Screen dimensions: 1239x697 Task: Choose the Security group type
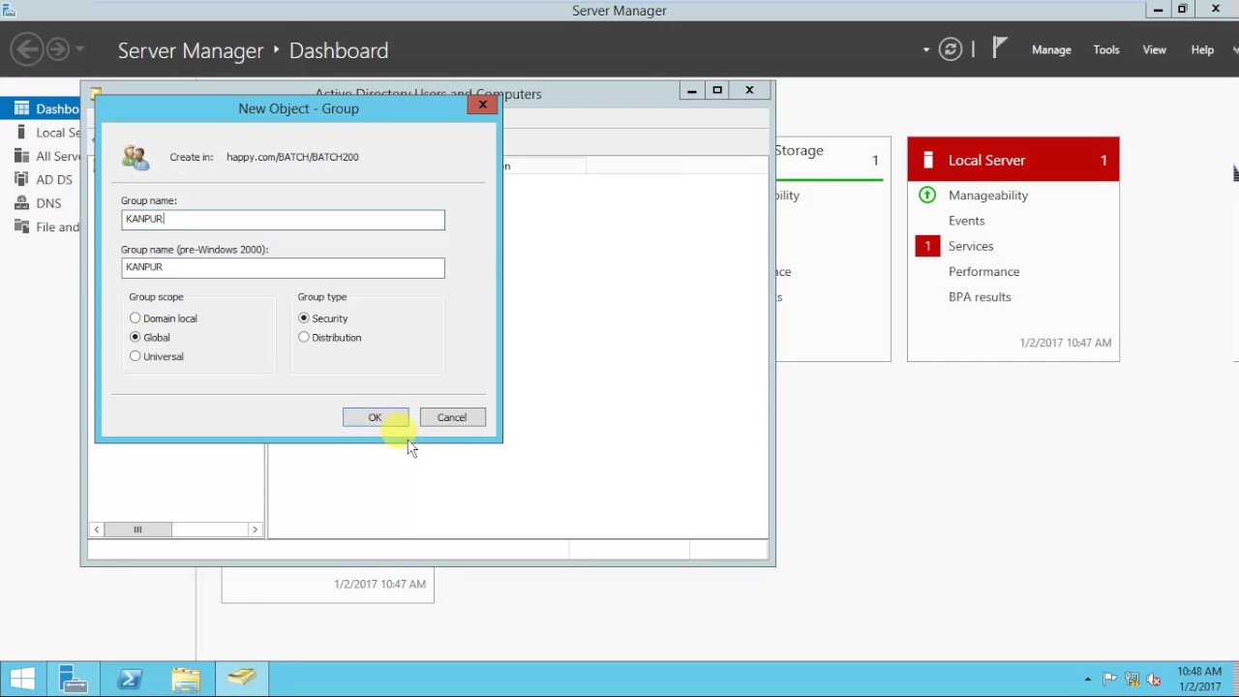[304, 318]
